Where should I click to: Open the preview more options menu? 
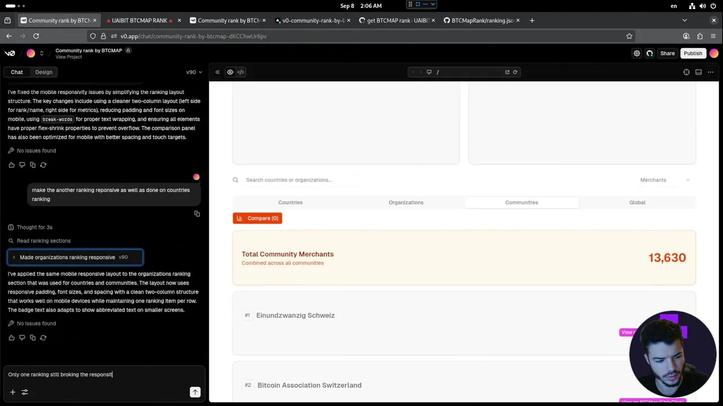pyautogui.click(x=711, y=72)
